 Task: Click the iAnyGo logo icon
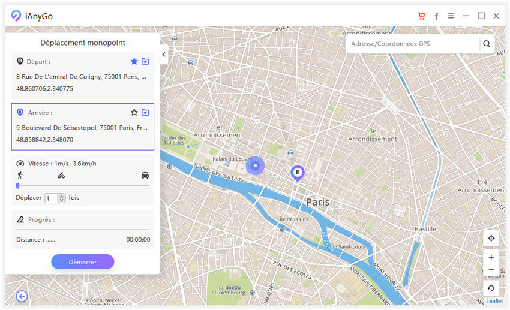click(x=16, y=16)
